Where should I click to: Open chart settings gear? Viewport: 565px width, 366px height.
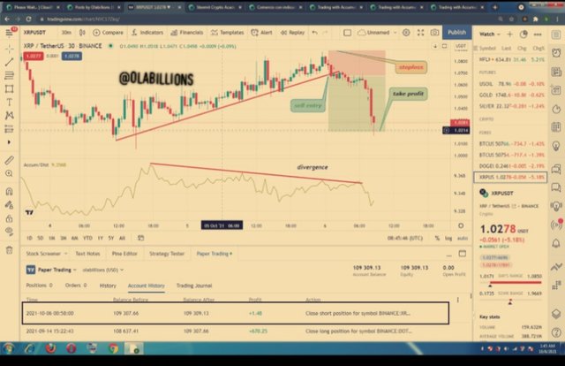pos(406,33)
